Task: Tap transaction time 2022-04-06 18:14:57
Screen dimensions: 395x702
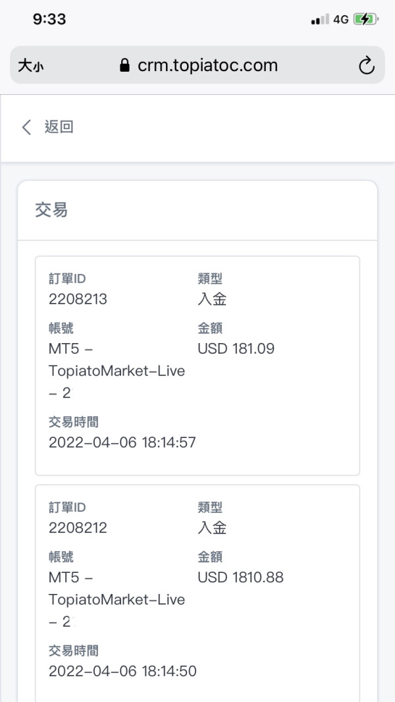Action: (122, 443)
